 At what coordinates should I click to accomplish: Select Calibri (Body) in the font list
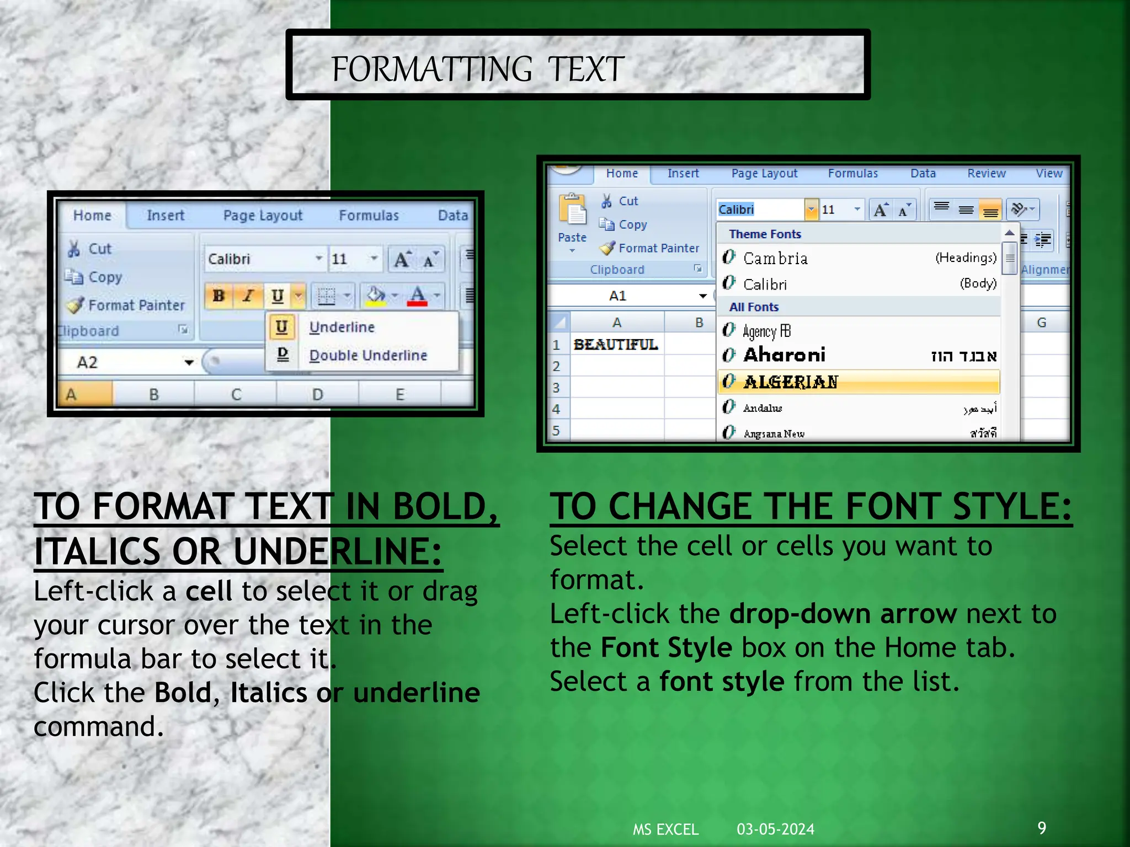tap(859, 283)
